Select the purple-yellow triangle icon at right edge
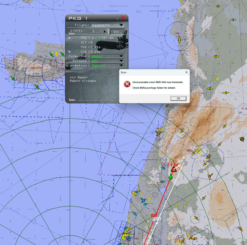Screen dimensions: 247x245 click(242, 139)
